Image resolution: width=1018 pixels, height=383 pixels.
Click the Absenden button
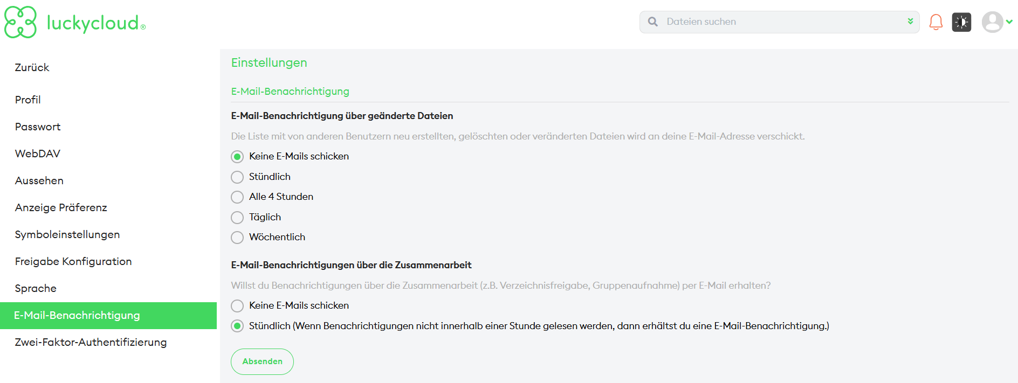point(262,361)
